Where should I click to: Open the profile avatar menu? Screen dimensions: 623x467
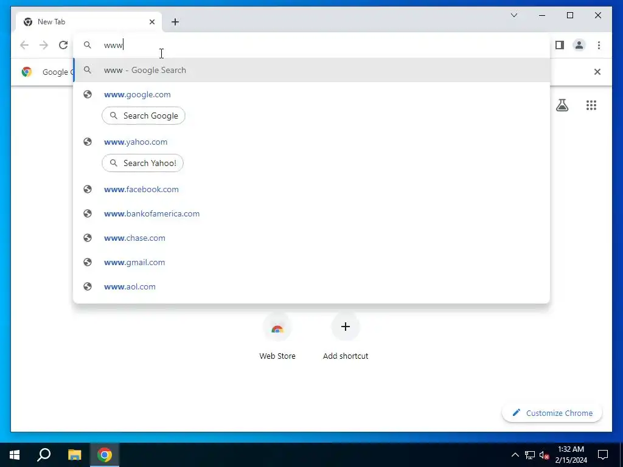(x=579, y=45)
